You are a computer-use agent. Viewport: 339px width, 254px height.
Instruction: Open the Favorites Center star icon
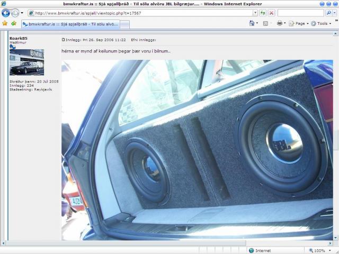pyautogui.click(x=5, y=24)
